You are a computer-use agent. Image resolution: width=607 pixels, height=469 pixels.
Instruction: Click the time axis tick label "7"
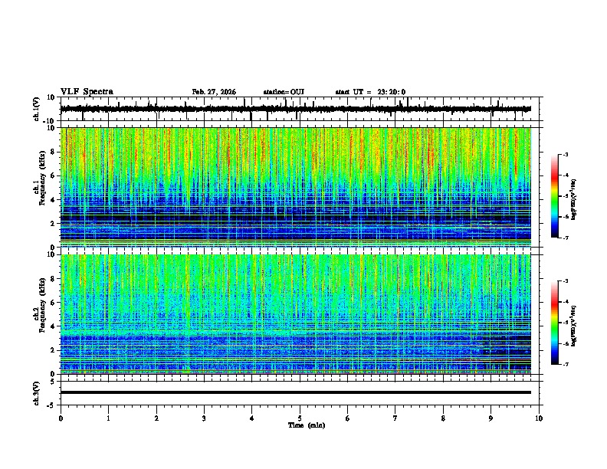(395, 418)
